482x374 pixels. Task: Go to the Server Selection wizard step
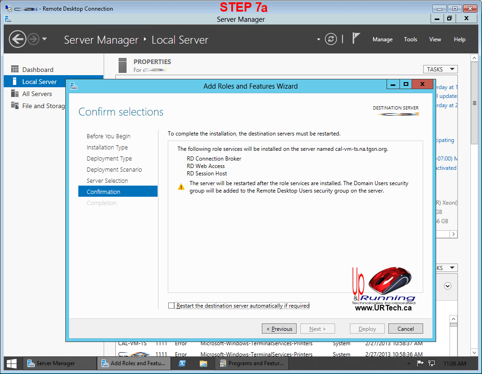click(107, 181)
